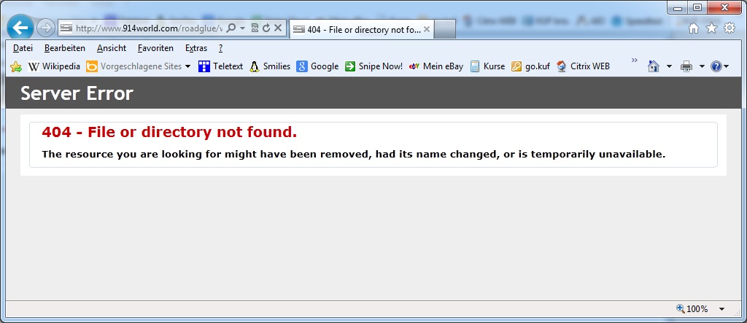The image size is (747, 323).
Task: Open the Mein eBay bookmark
Action: click(436, 66)
